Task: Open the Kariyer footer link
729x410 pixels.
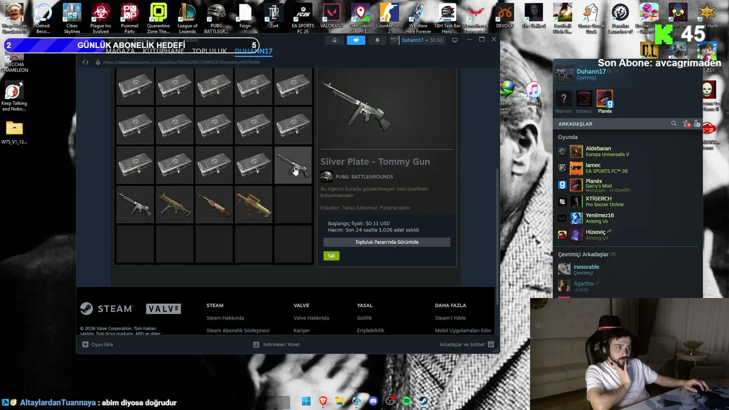Action: tap(301, 330)
